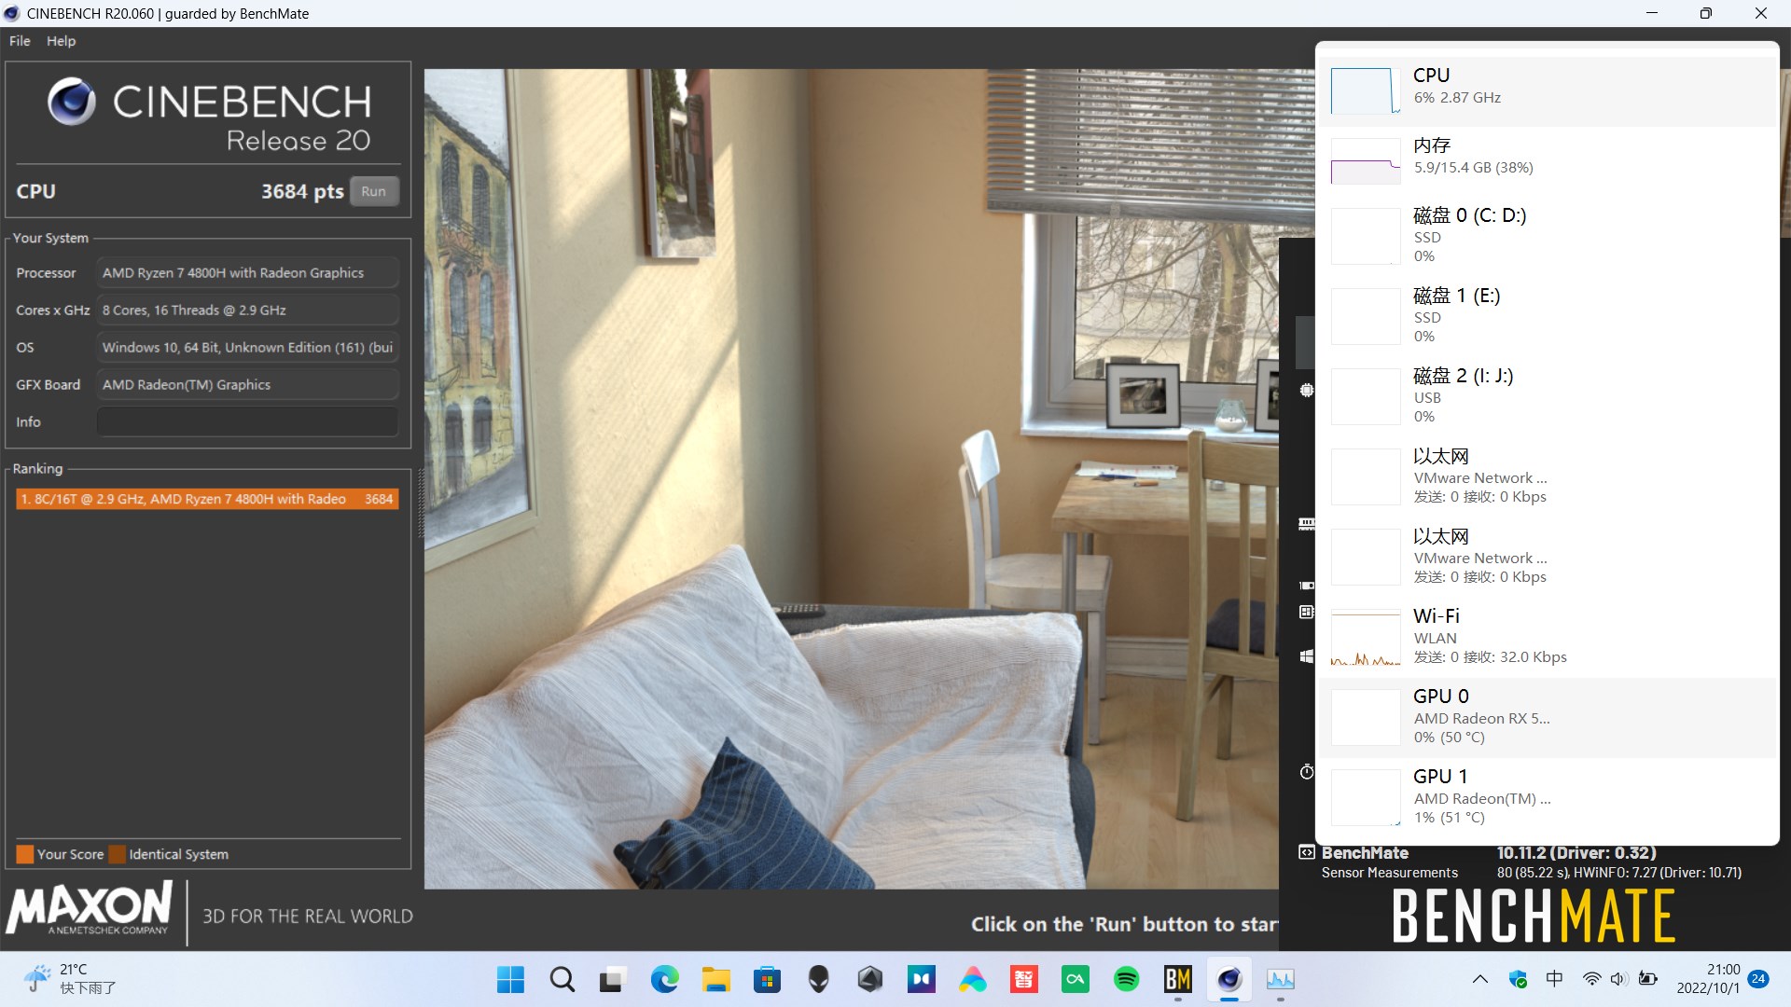Open the notification badge showing 24
Screen dimensions: 1791x1007
point(1758,979)
